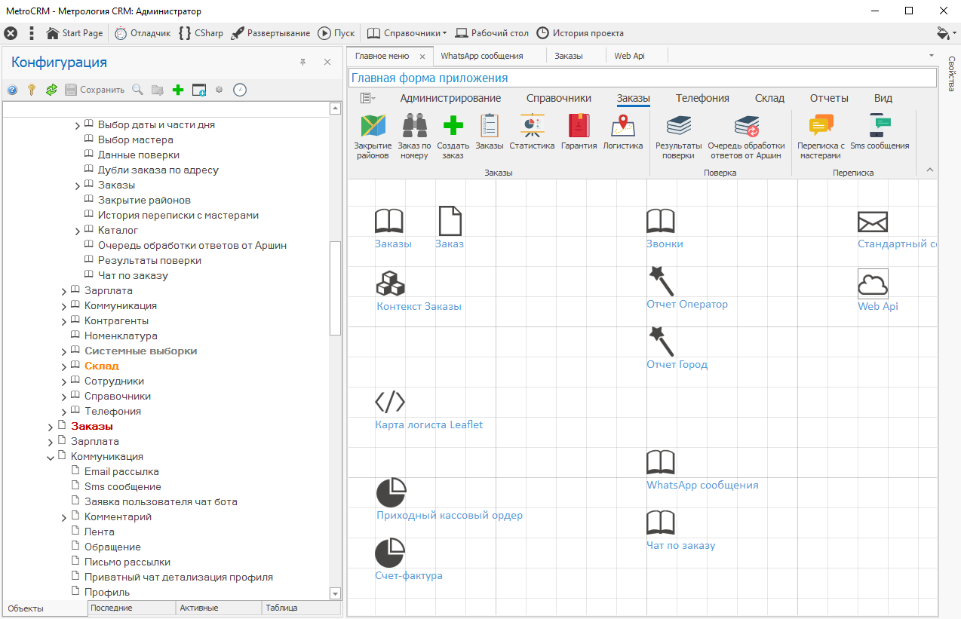Click the gray folder icon

(x=158, y=90)
